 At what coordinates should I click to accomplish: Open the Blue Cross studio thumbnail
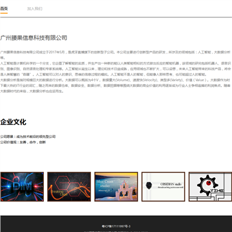pos(116,187)
